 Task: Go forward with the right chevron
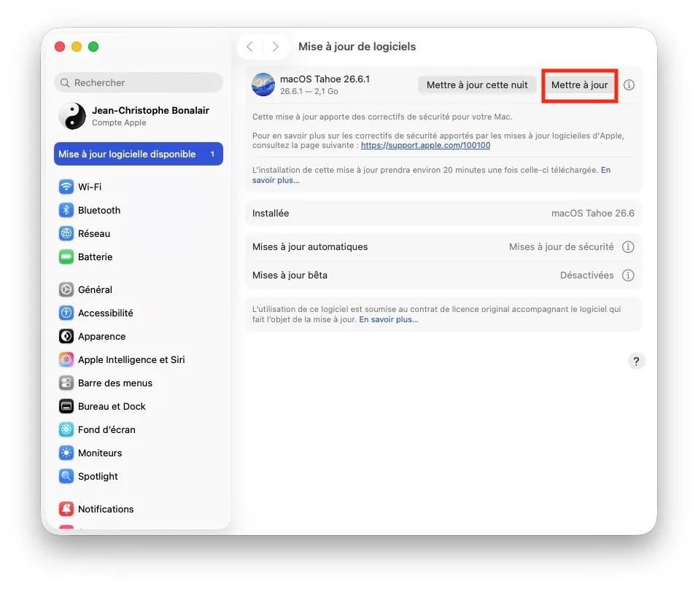click(x=275, y=47)
